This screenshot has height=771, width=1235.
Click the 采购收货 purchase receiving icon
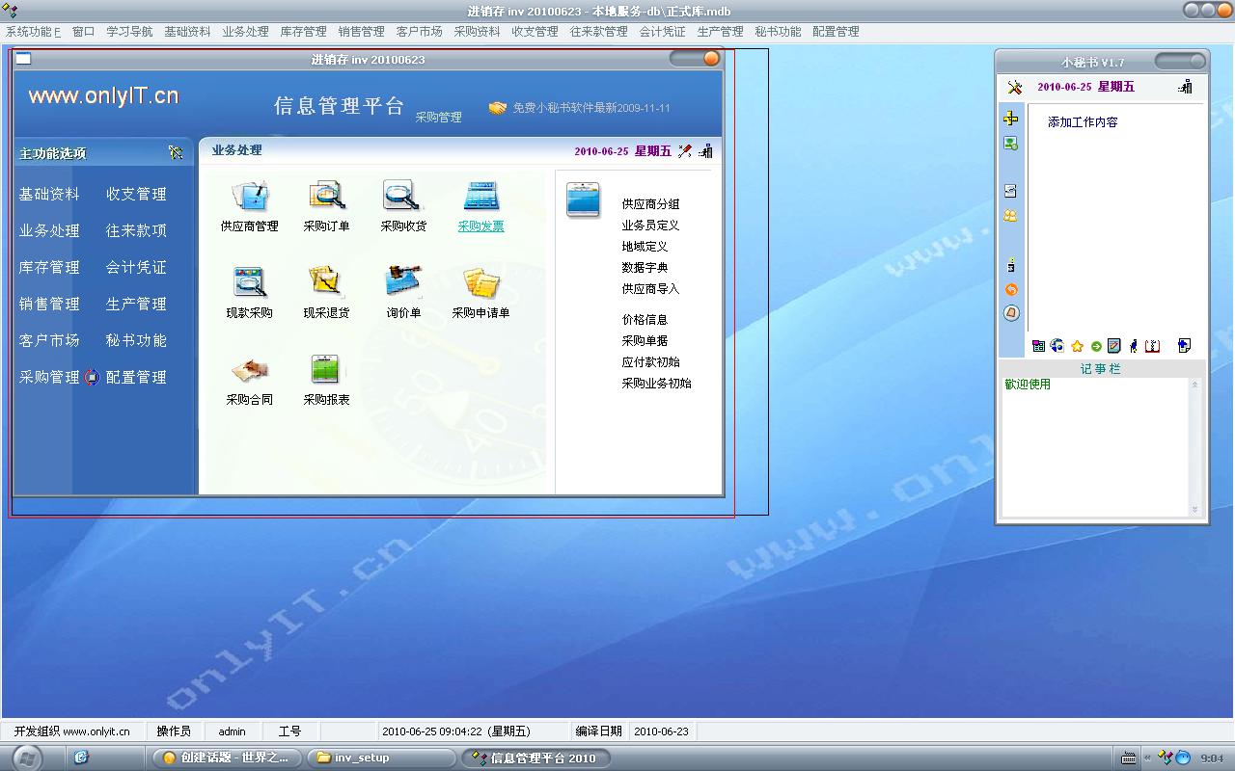point(403,197)
